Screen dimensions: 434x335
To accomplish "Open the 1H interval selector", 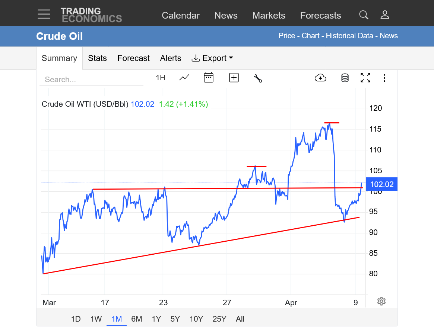I will [x=161, y=78].
